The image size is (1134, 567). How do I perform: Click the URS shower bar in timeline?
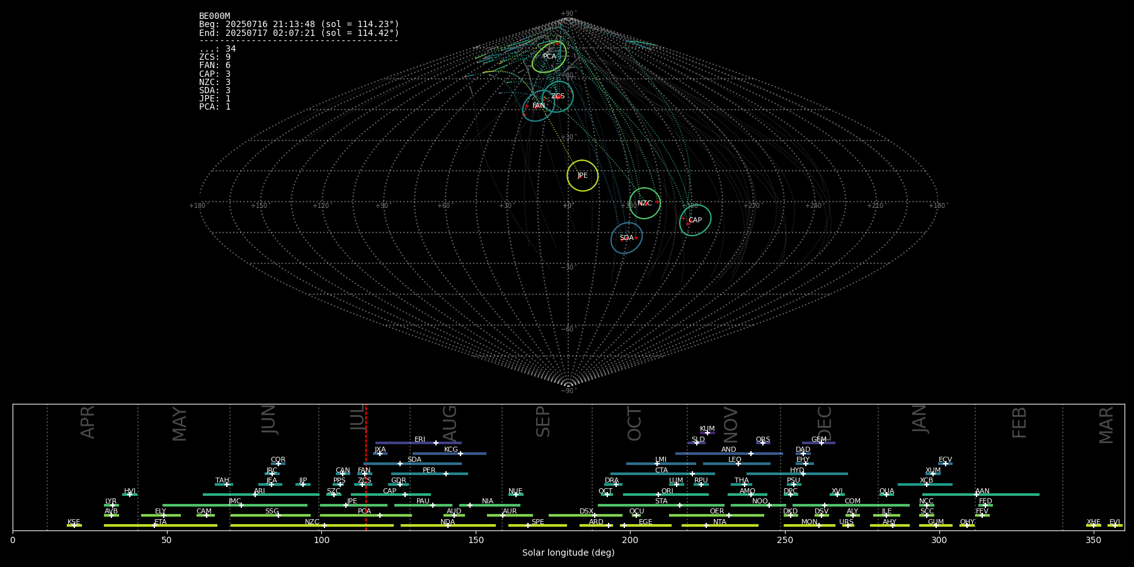(848, 525)
